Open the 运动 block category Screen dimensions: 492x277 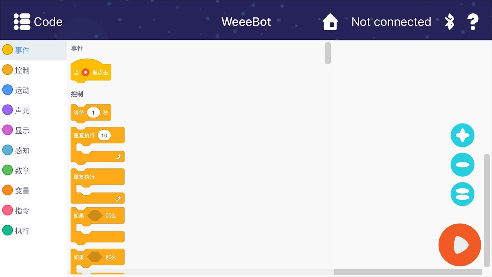coord(22,90)
